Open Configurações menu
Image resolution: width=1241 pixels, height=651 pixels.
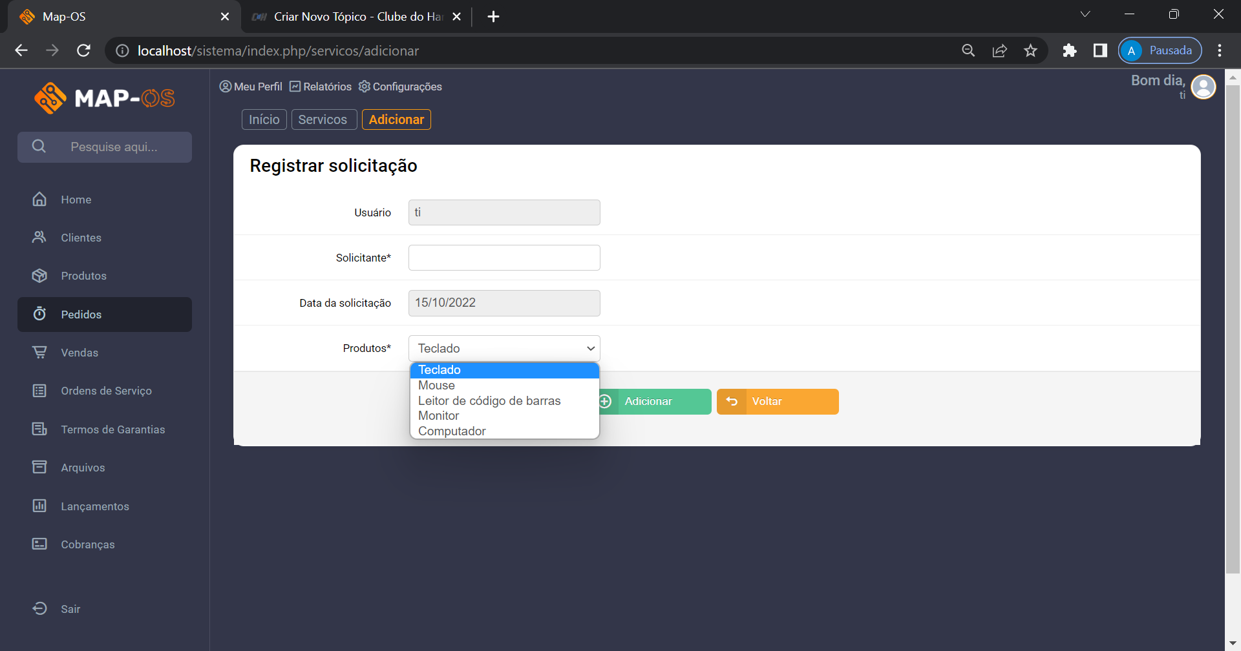(400, 87)
